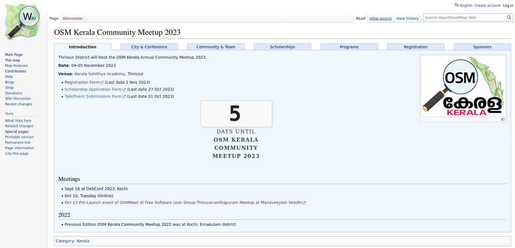The height and width of the screenshot is (248, 515).
Task: Go to Main Page in sidebar
Action: click(14, 55)
